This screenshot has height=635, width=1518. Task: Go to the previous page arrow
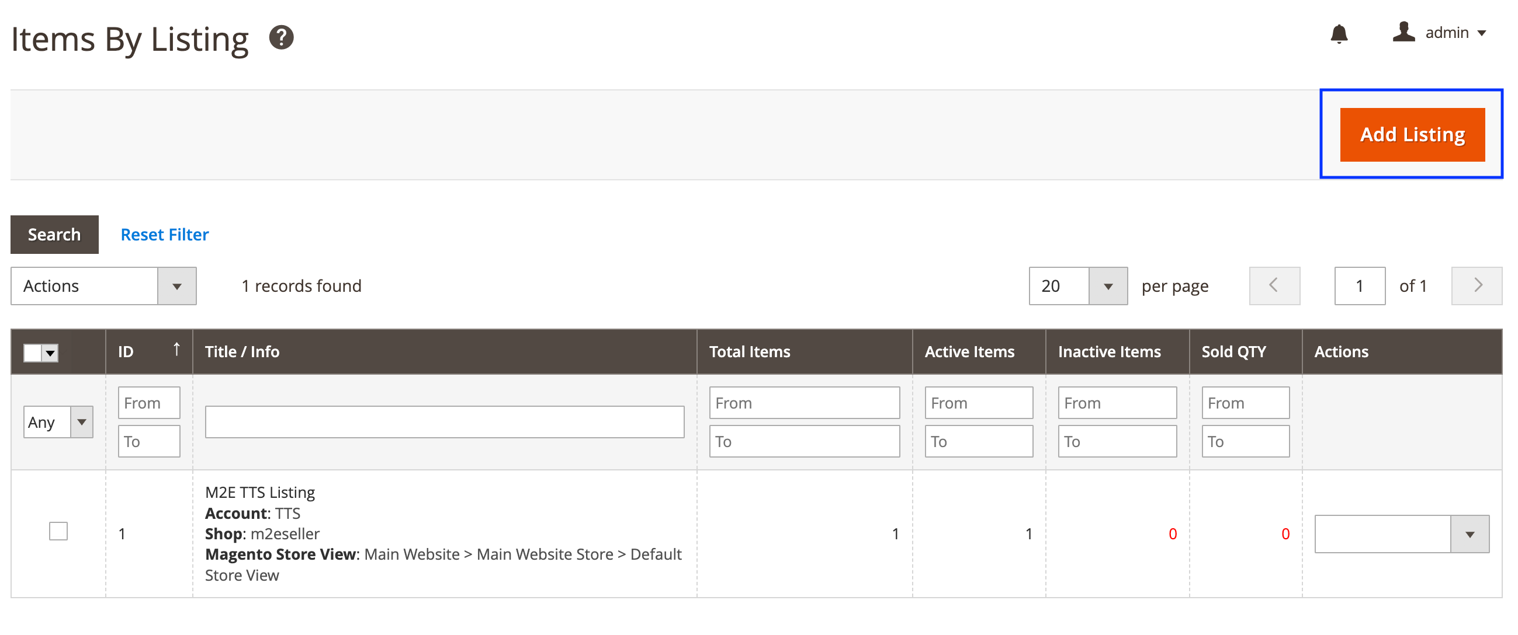[1273, 285]
